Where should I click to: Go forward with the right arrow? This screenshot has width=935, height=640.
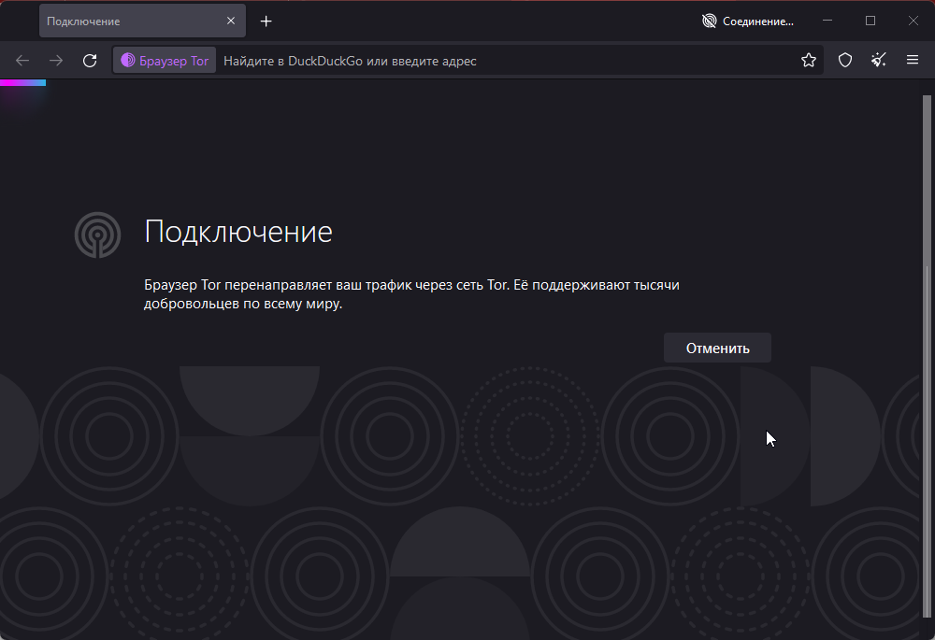tap(56, 61)
